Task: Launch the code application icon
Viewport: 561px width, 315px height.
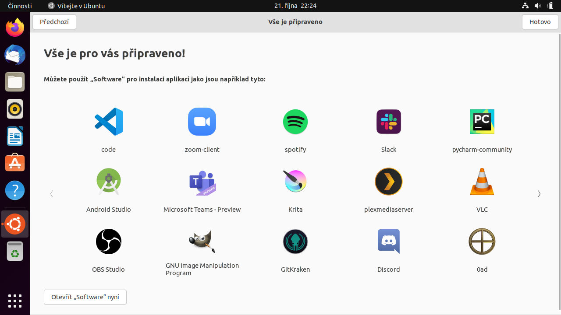Action: pyautogui.click(x=108, y=122)
